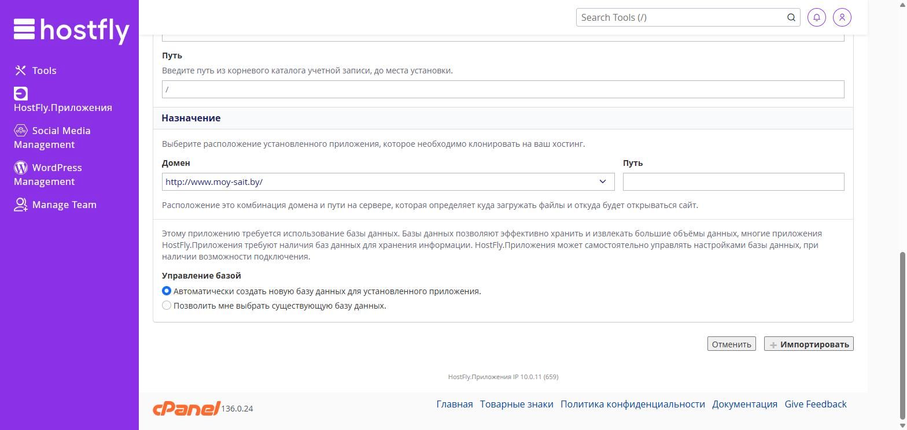This screenshot has height=430, width=907.
Task: Click the HostFly.Приложения IP 10.0.11 text
Action: (503, 377)
